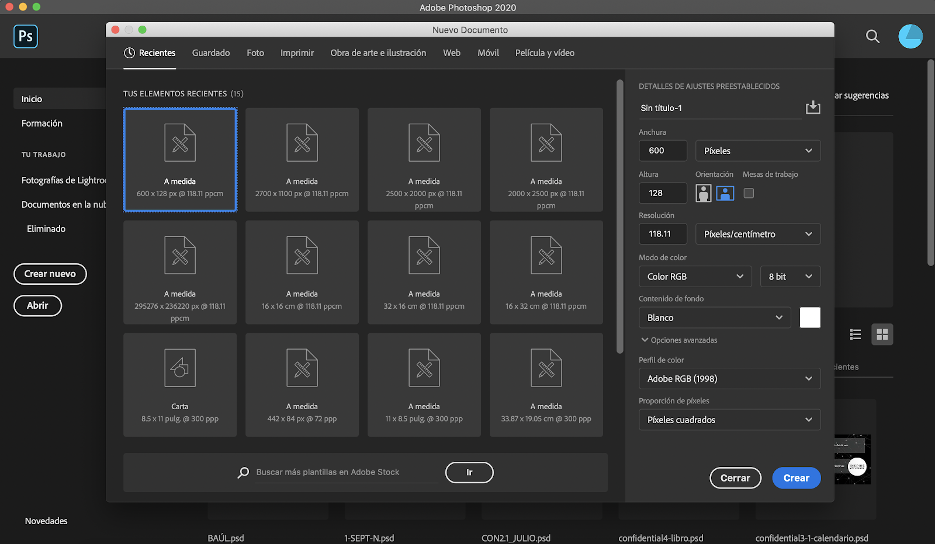This screenshot has width=935, height=544.
Task: Switch to the Web tab
Action: 452,53
